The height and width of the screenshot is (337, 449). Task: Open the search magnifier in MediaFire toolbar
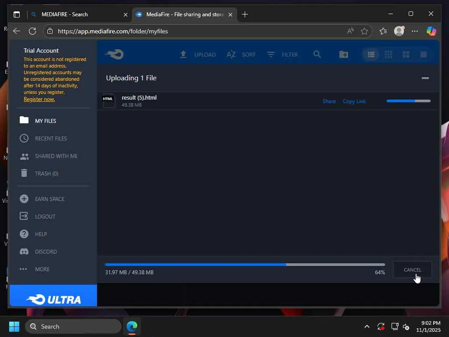317,54
